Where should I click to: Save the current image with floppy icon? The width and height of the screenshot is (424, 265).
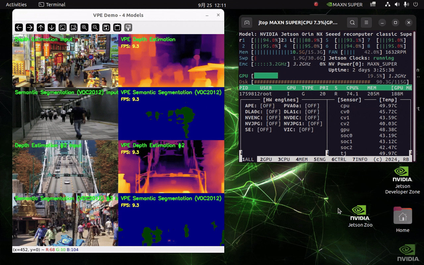[106, 27]
